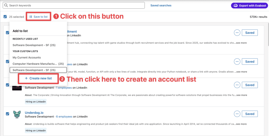Open the Save to list dropdown
Viewport: 269px width, 136px height.
pos(39,17)
